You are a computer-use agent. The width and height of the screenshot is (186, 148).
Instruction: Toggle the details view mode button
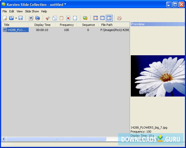(109, 18)
